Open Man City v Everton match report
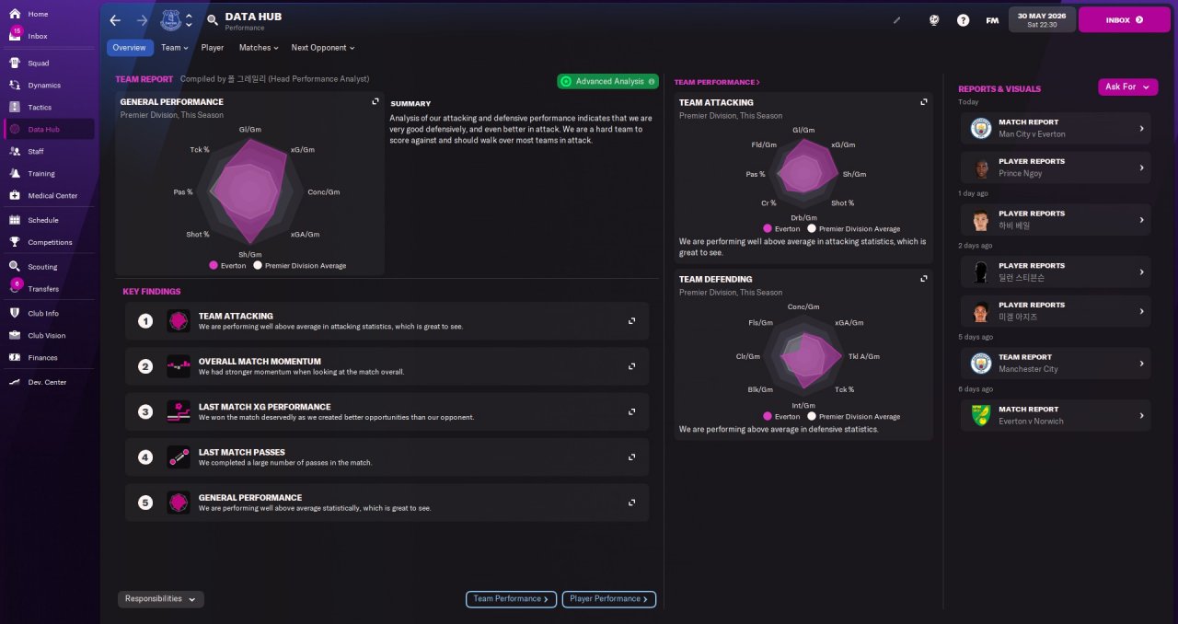This screenshot has height=624, width=1178. [1056, 128]
